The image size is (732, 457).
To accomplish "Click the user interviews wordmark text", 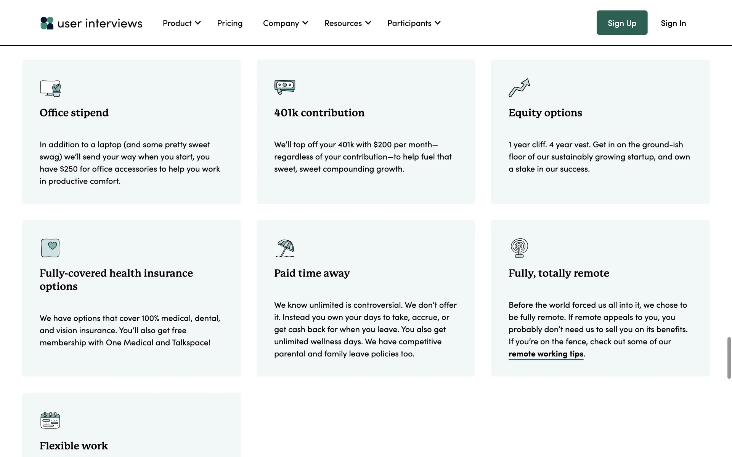I will pos(100,24).
